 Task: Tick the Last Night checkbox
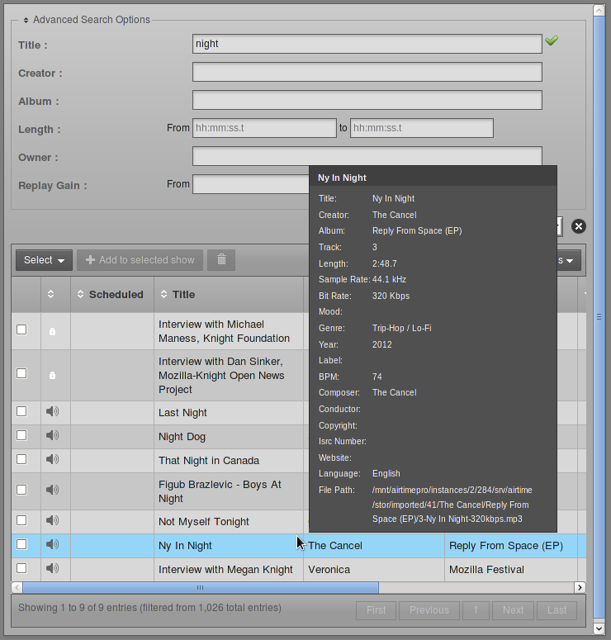click(21, 411)
